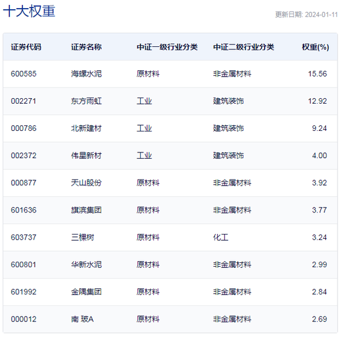Click 原材料 in the 三棵树 row
340x337 pixels.
point(148,238)
